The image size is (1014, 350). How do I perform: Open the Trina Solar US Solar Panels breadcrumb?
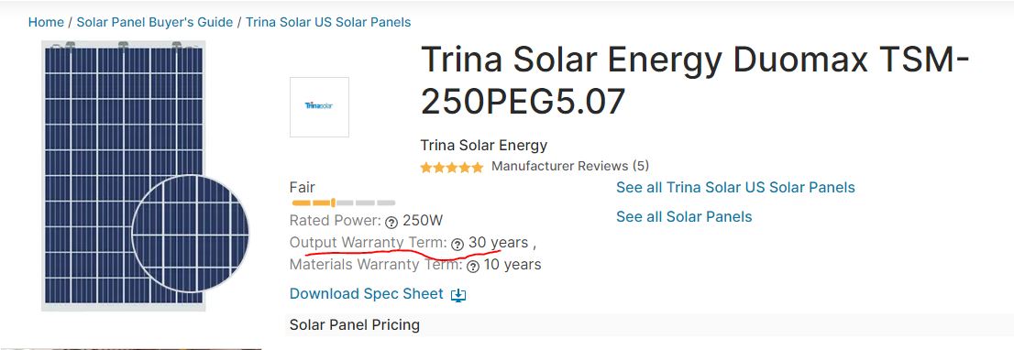(x=328, y=22)
